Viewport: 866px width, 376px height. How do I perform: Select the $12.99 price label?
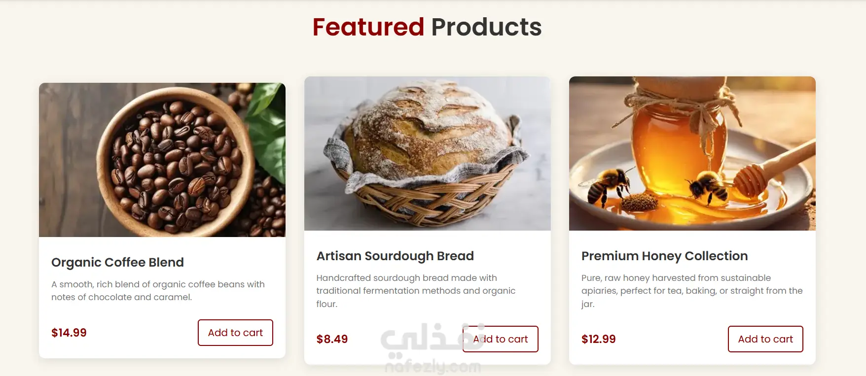pos(598,339)
